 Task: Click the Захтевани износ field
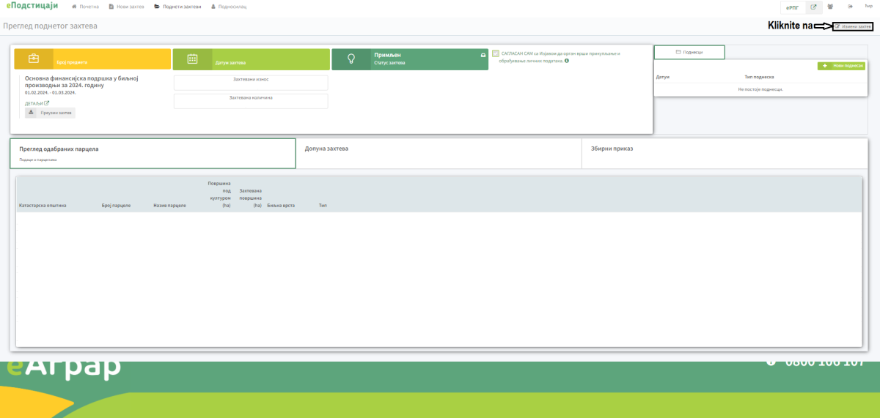pos(251,83)
